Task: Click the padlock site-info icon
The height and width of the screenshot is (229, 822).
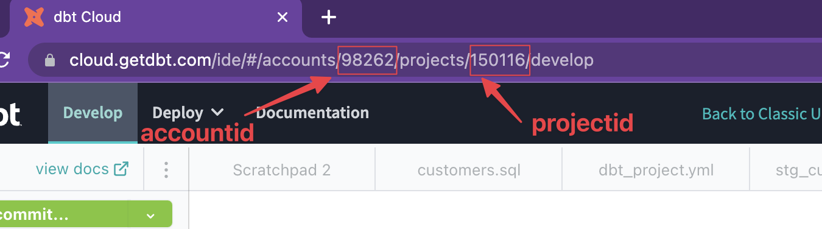Action: (51, 60)
